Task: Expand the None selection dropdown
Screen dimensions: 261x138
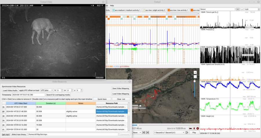Action: tap(137, 132)
